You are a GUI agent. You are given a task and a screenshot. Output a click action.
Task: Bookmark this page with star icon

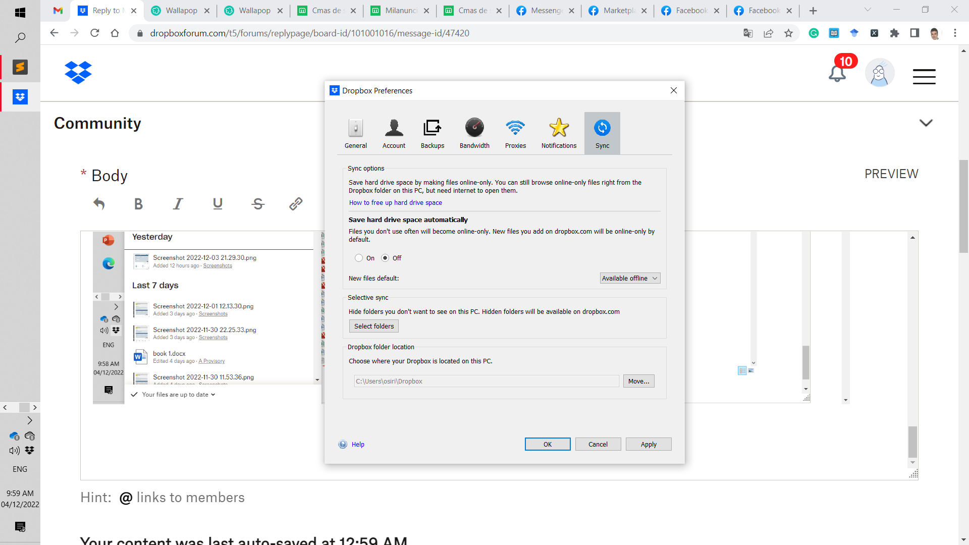(x=788, y=33)
